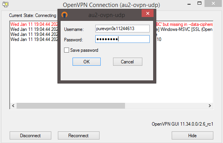Focus the Username input field
The image size is (223, 143).
[x=122, y=29]
